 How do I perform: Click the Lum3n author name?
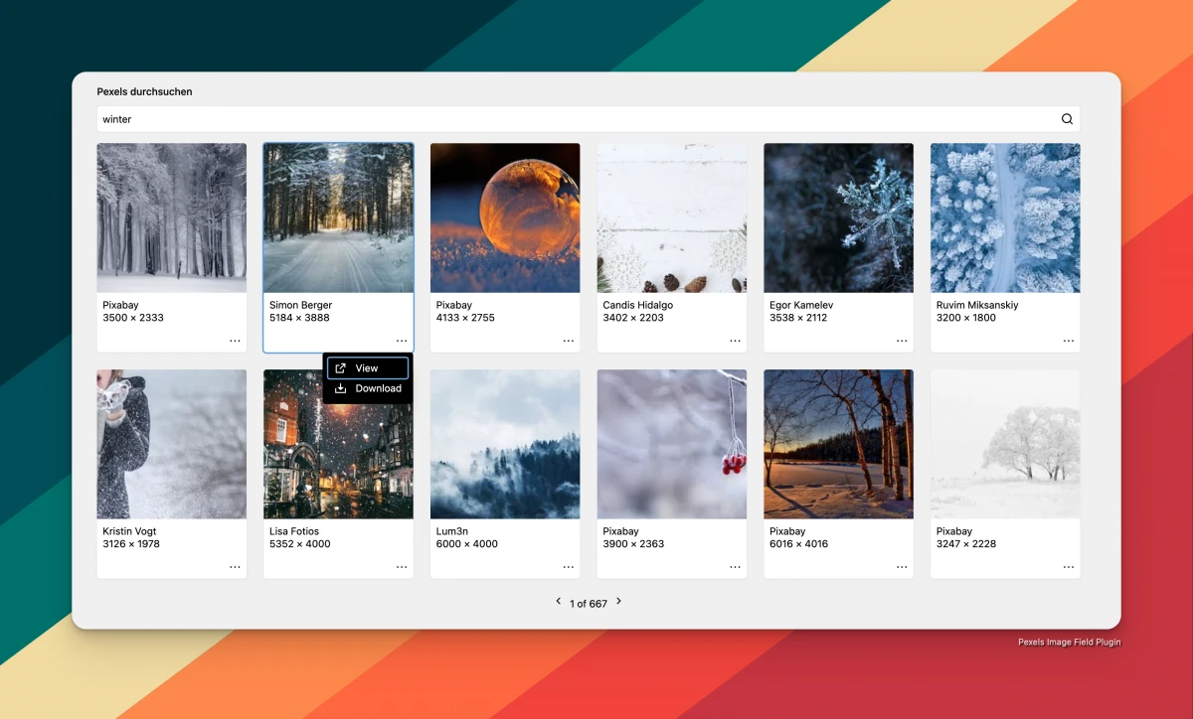click(452, 531)
